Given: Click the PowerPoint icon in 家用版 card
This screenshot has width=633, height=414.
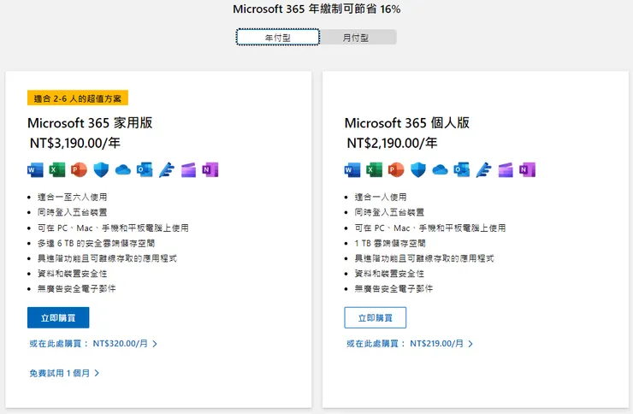Looking at the screenshot, I should click(79, 170).
